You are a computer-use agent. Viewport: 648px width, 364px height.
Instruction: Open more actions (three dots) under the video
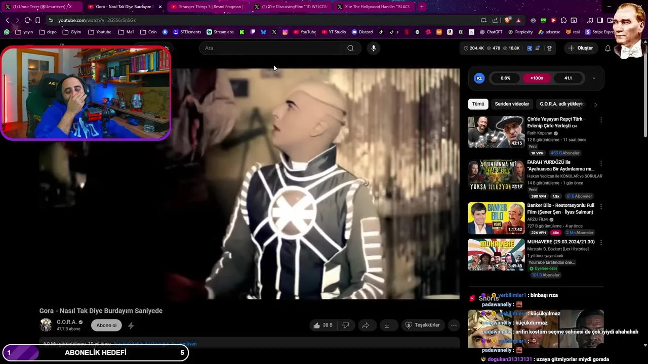(454, 325)
